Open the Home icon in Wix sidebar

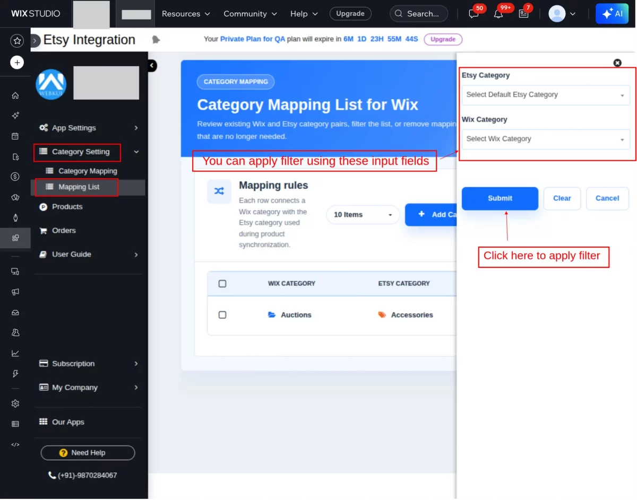coord(15,95)
